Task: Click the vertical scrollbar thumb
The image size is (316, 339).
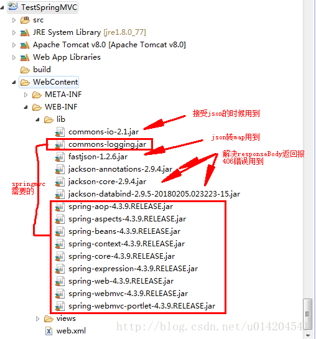Action: (307, 314)
